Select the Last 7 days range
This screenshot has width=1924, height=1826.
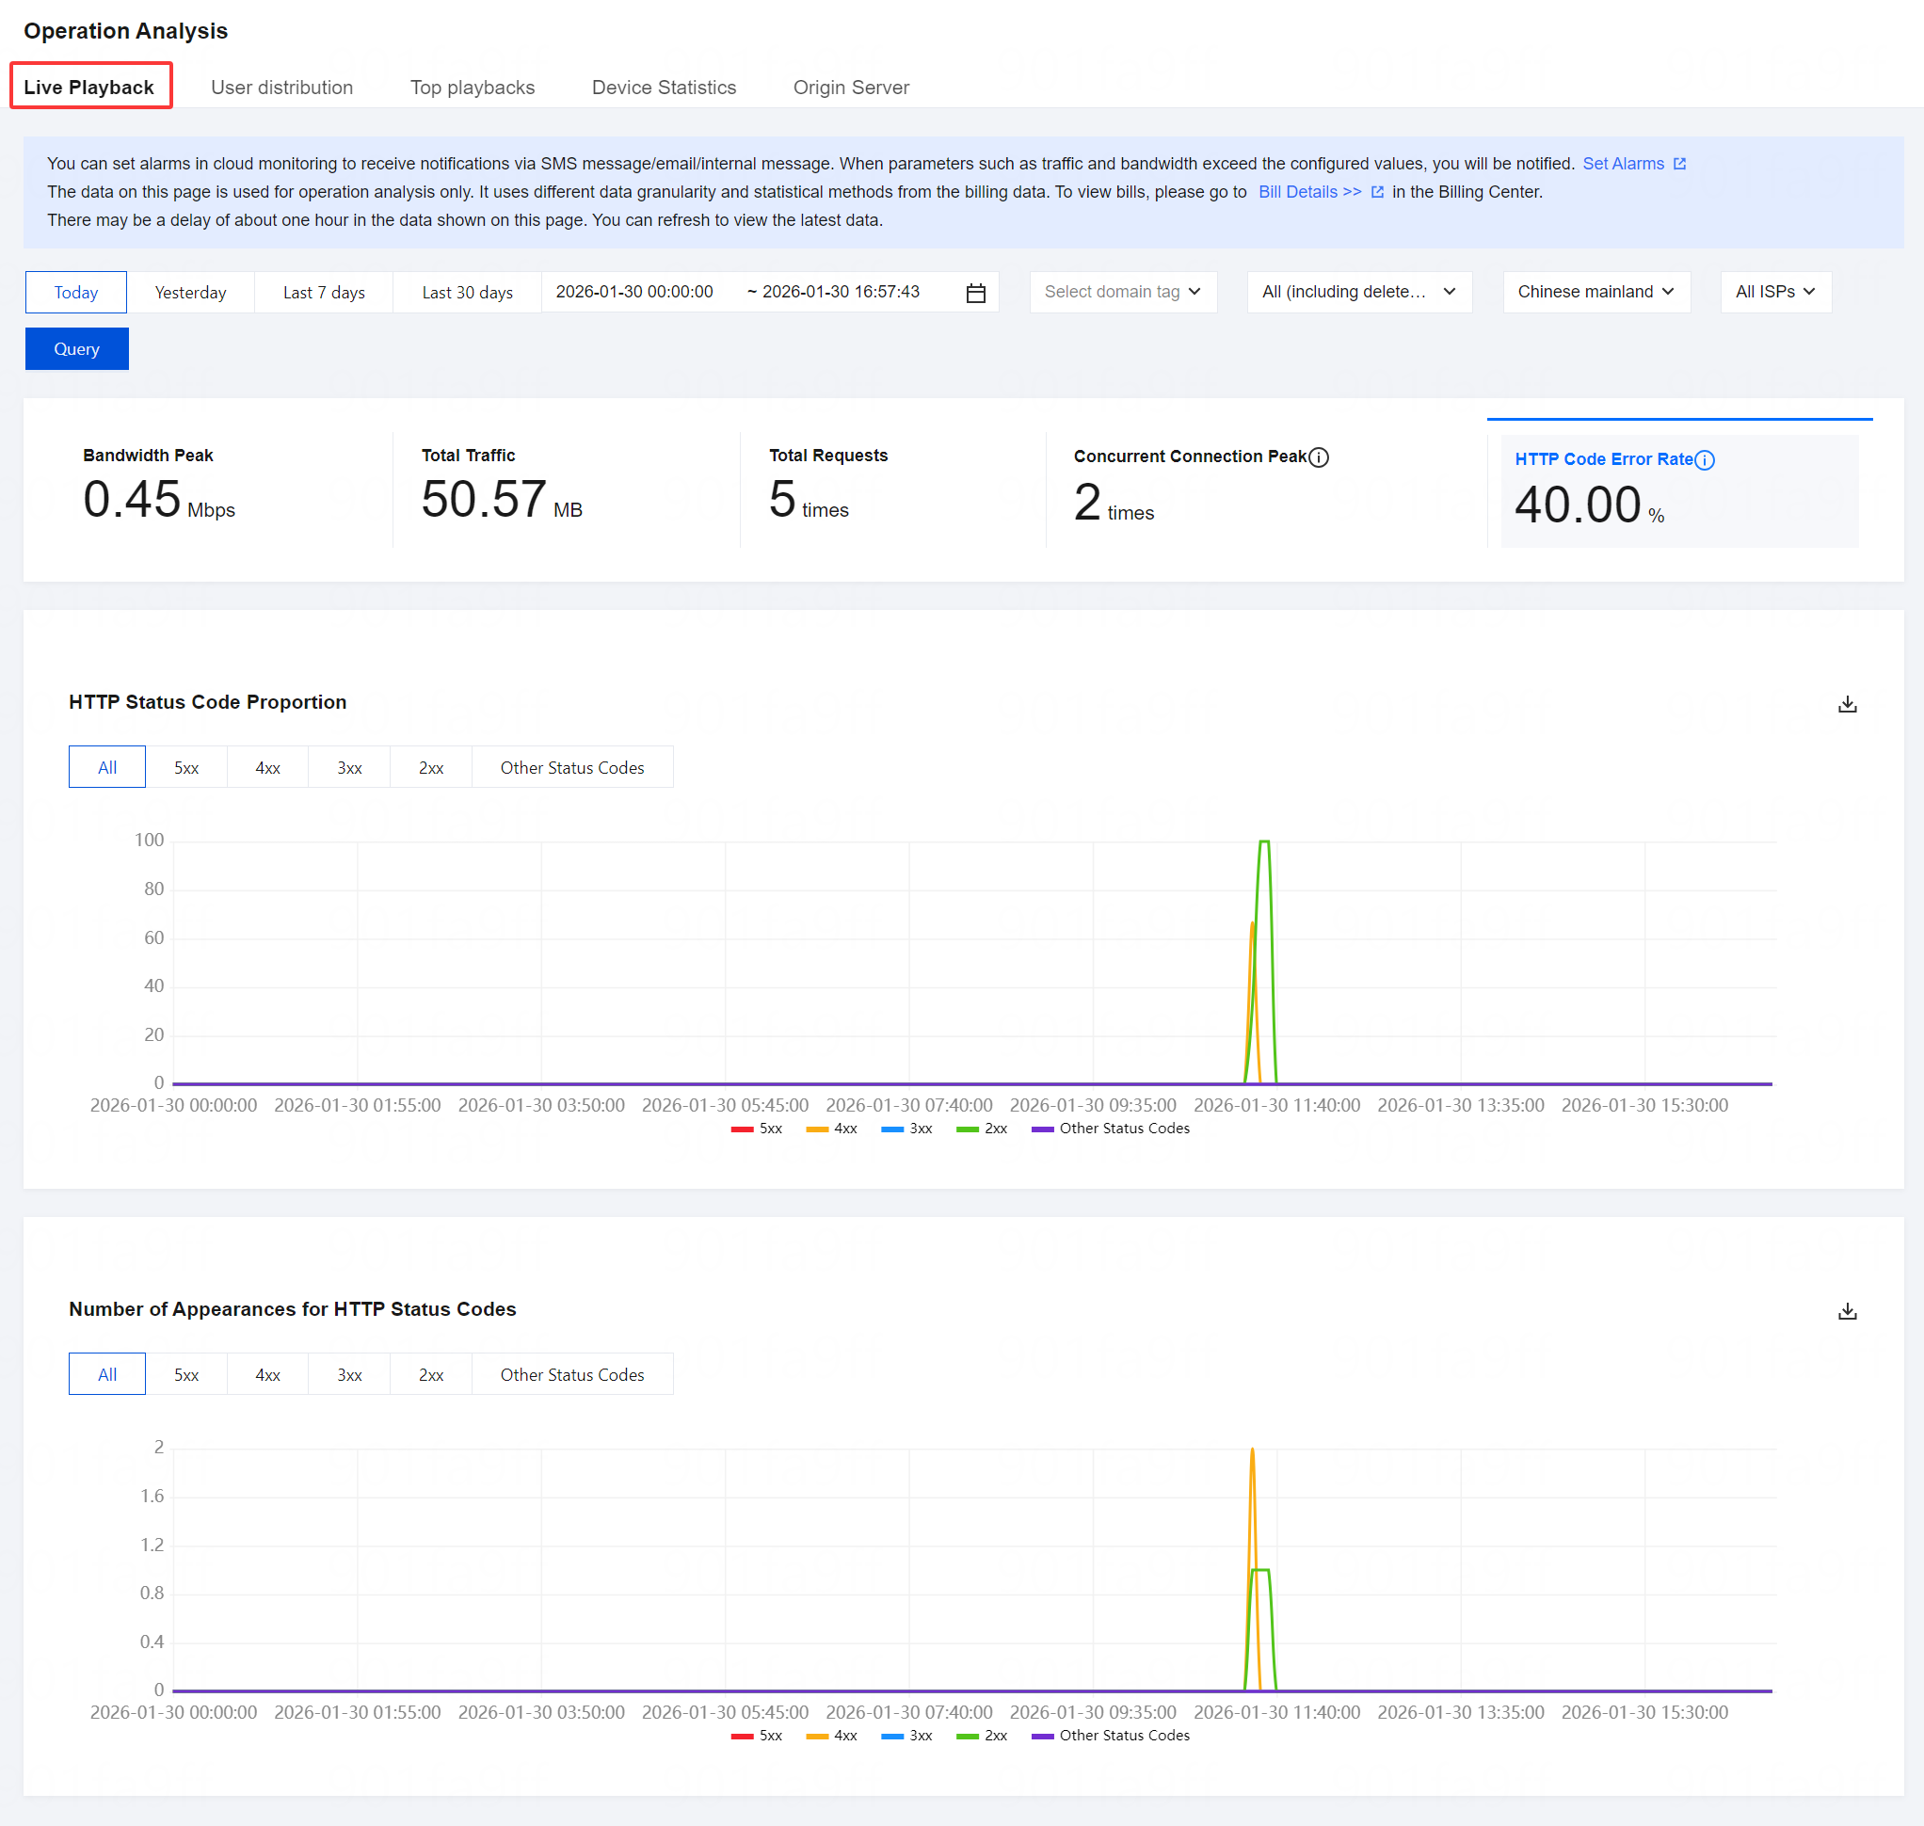tap(323, 293)
